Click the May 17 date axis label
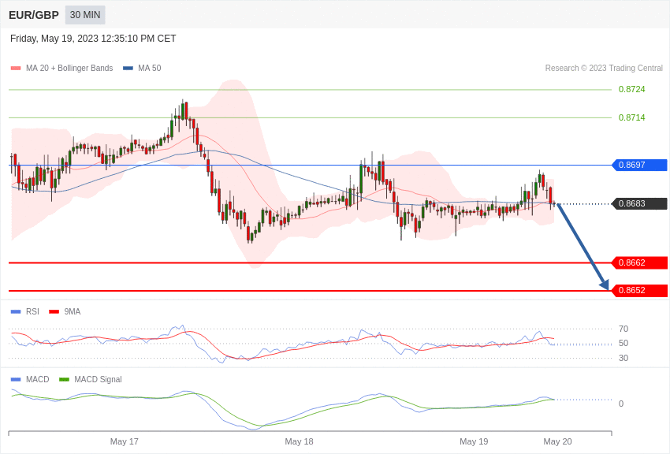The width and height of the screenshot is (670, 454). 125,441
